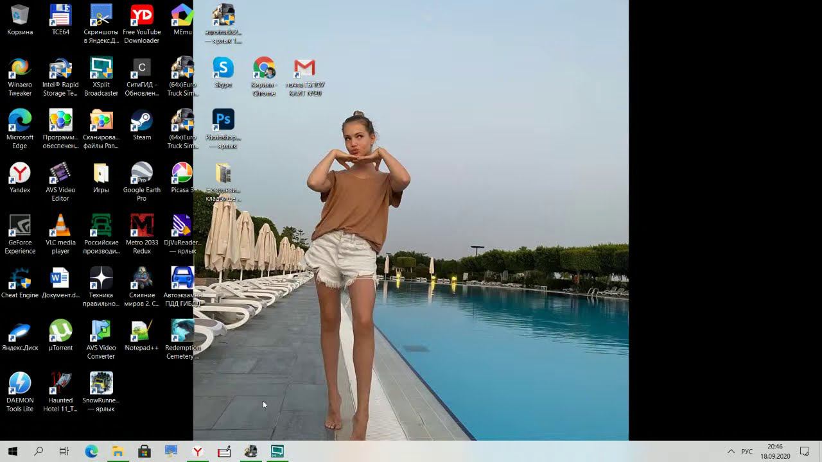
Task: Expand the hidden system tray icons
Action: [x=731, y=452]
